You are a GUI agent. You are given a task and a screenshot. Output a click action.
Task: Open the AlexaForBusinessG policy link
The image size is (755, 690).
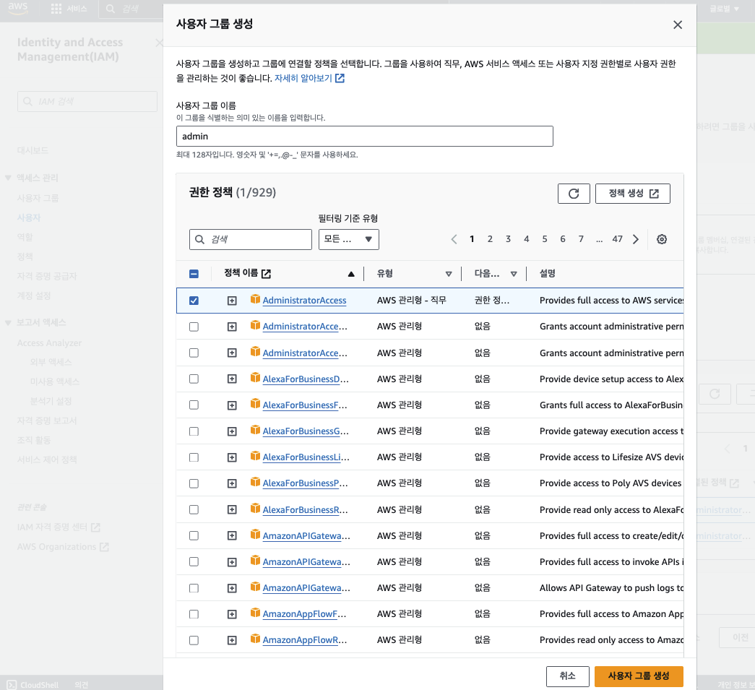click(306, 431)
